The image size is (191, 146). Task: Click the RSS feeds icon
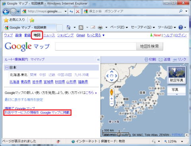pos(81,27)
